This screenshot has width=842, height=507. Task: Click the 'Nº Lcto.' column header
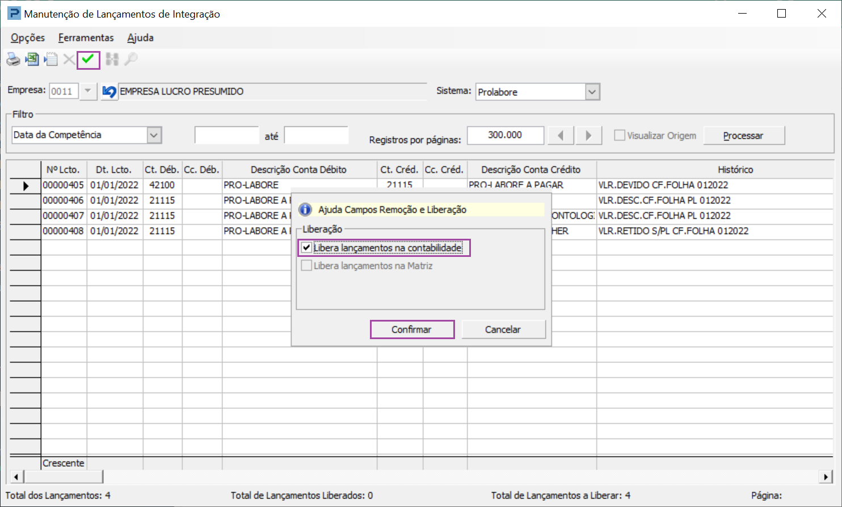(64, 170)
